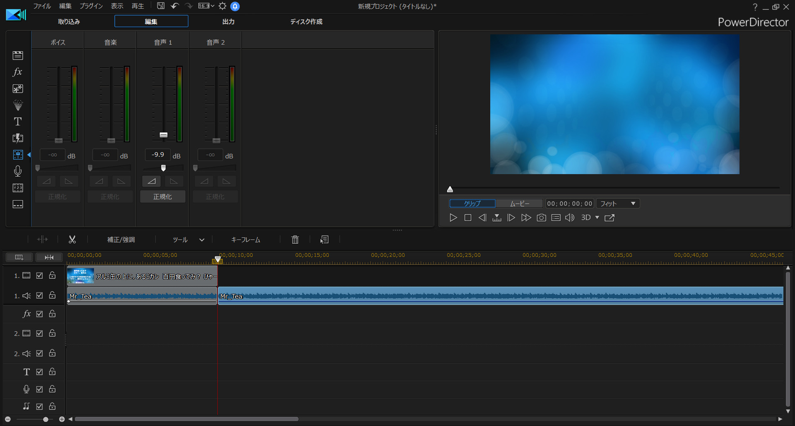Click the timeline zoom slider handle

tap(46, 419)
